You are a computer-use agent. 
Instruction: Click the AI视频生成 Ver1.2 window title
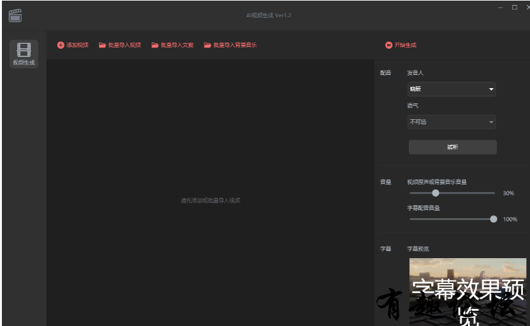pyautogui.click(x=268, y=15)
